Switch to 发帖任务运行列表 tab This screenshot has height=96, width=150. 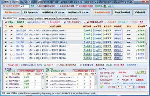(26, 18)
